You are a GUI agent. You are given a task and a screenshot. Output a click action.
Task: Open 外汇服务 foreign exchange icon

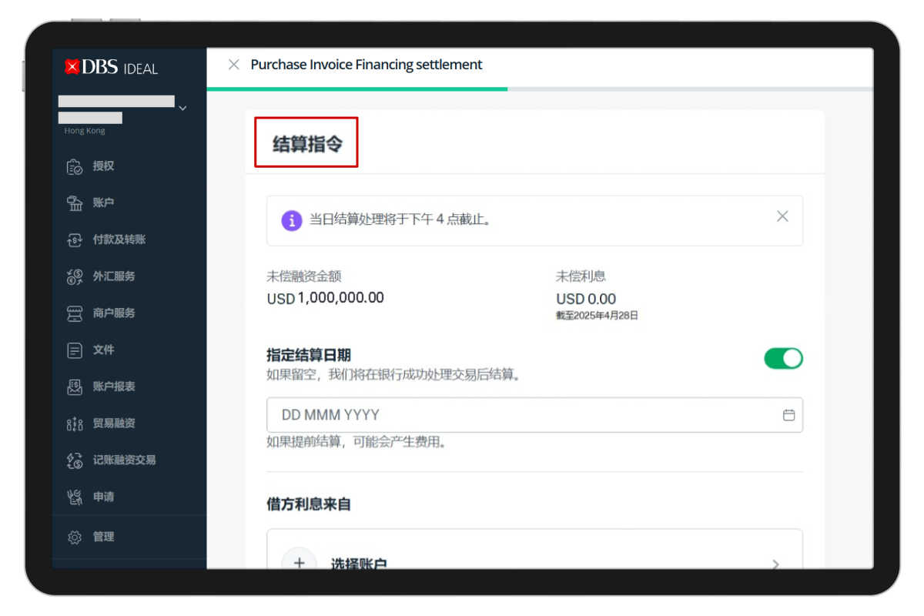[x=75, y=276]
